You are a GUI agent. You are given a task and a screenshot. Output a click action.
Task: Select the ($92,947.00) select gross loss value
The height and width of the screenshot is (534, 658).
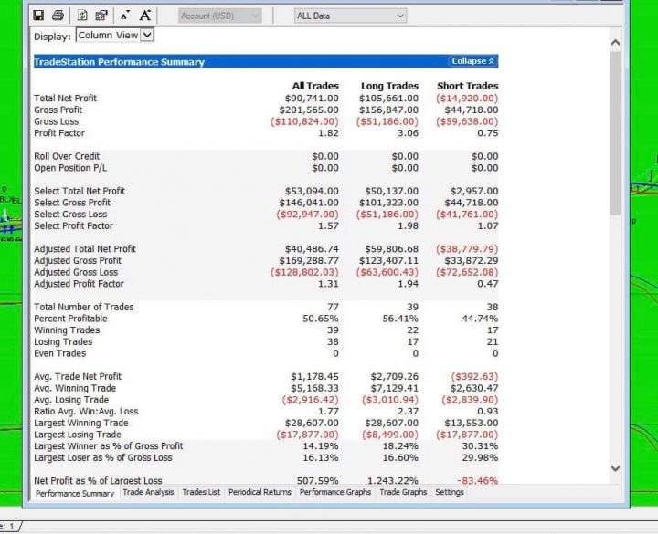(x=308, y=215)
